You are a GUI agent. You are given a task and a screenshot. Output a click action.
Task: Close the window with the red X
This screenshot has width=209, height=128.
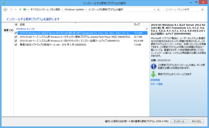point(203,2)
